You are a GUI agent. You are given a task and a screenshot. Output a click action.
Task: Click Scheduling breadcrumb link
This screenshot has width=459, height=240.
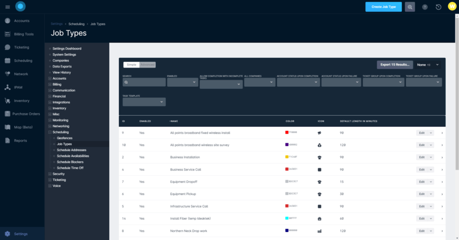click(x=76, y=24)
